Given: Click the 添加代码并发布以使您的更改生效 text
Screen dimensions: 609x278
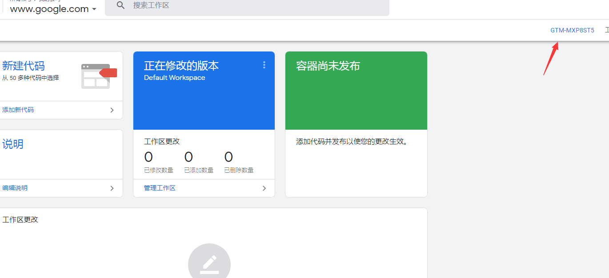Looking at the screenshot, I should [352, 142].
